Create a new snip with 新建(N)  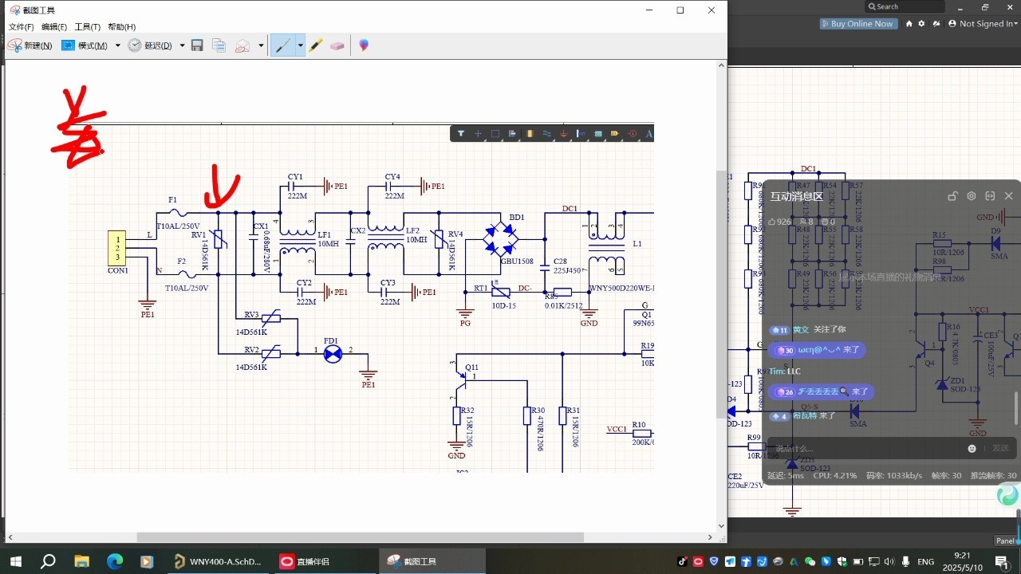pos(30,45)
